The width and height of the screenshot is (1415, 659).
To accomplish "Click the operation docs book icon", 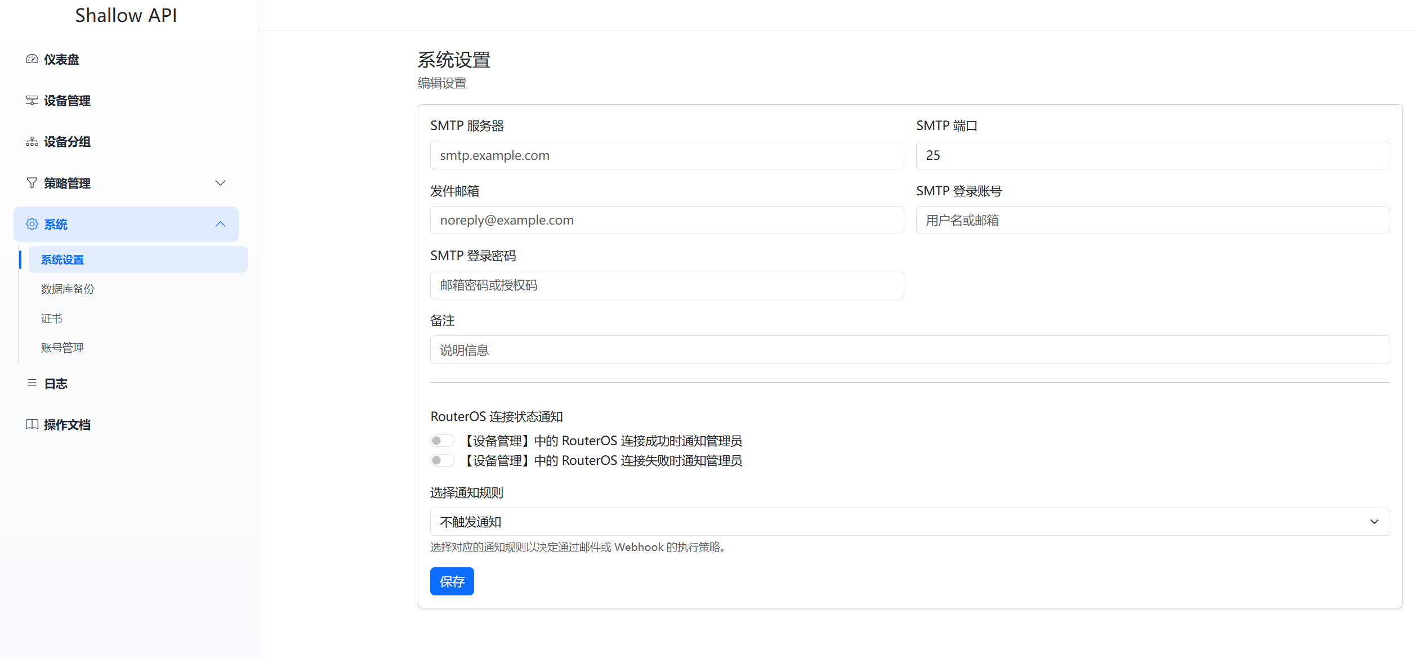I will tap(32, 424).
